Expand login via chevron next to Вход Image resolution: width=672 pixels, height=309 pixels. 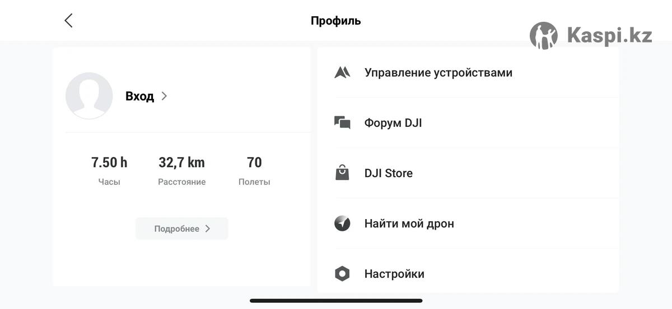[164, 96]
